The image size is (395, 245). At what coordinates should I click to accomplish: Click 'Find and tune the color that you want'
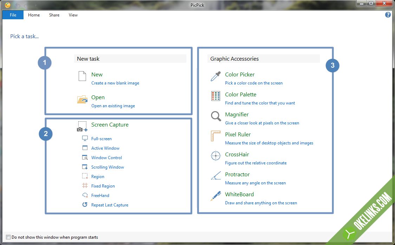(x=260, y=103)
